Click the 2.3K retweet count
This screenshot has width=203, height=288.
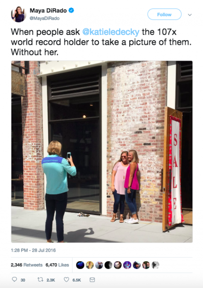tap(51, 280)
